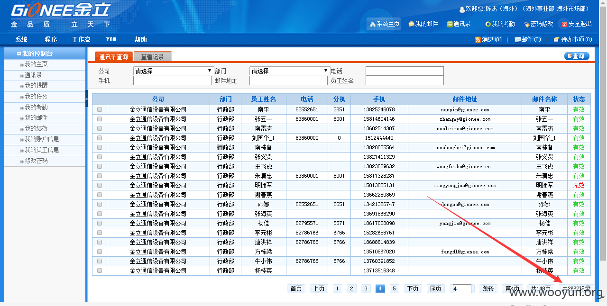
Task: Check the row for 王飞虎
Action: tap(100, 166)
